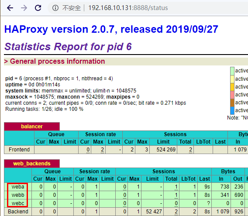Select the webb server row name
This screenshot has width=248, height=216.
(18, 195)
